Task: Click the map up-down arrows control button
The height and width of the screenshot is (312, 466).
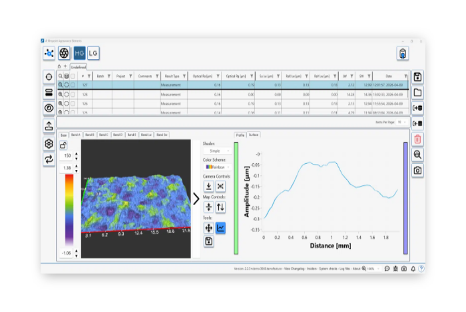Action: coord(220,207)
